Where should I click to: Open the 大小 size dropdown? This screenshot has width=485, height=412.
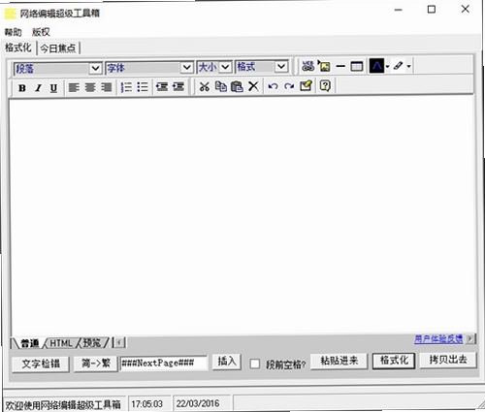214,67
